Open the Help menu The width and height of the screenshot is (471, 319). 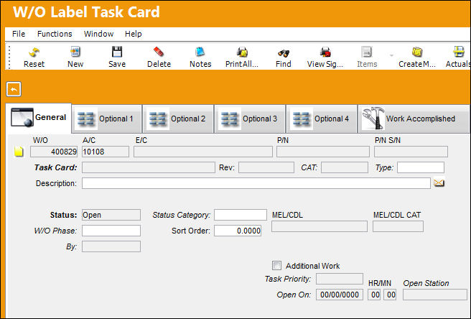133,34
